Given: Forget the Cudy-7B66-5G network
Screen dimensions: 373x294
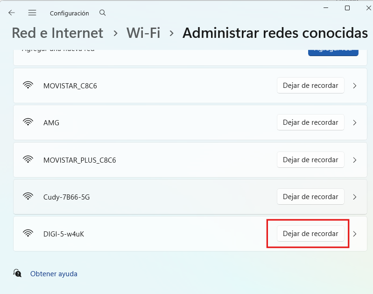Looking at the screenshot, I should click(x=310, y=197).
